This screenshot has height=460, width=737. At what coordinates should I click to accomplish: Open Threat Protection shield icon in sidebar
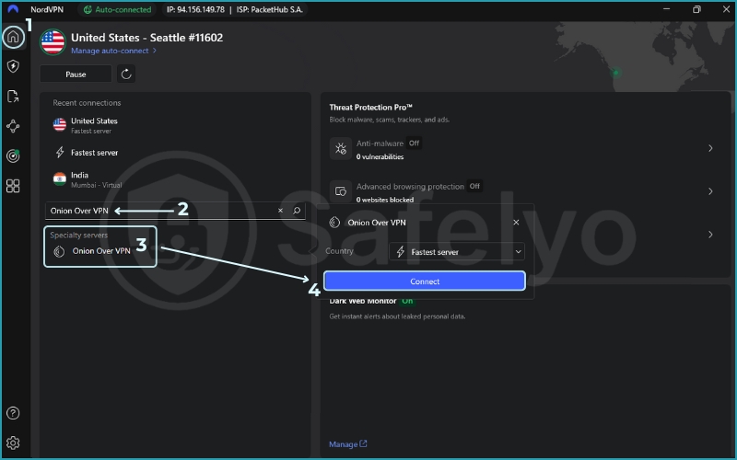coord(13,66)
